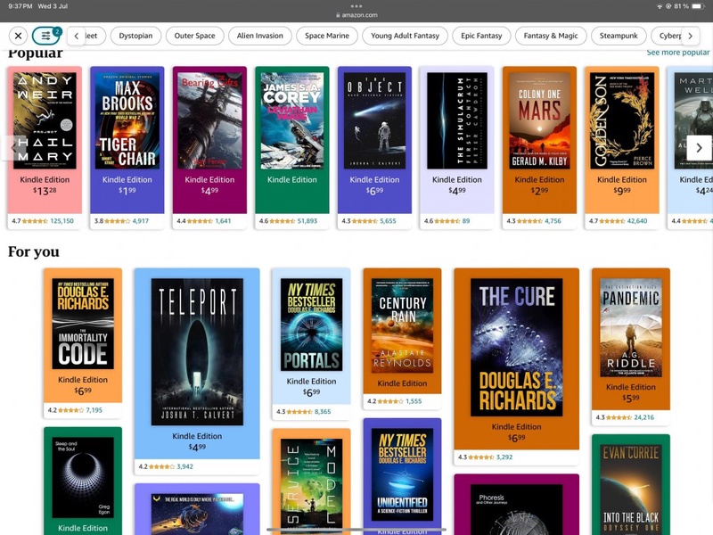Screen dimensions: 713x535
Task: Open The Cure by Douglas E. Richards cover
Action: coord(517,347)
